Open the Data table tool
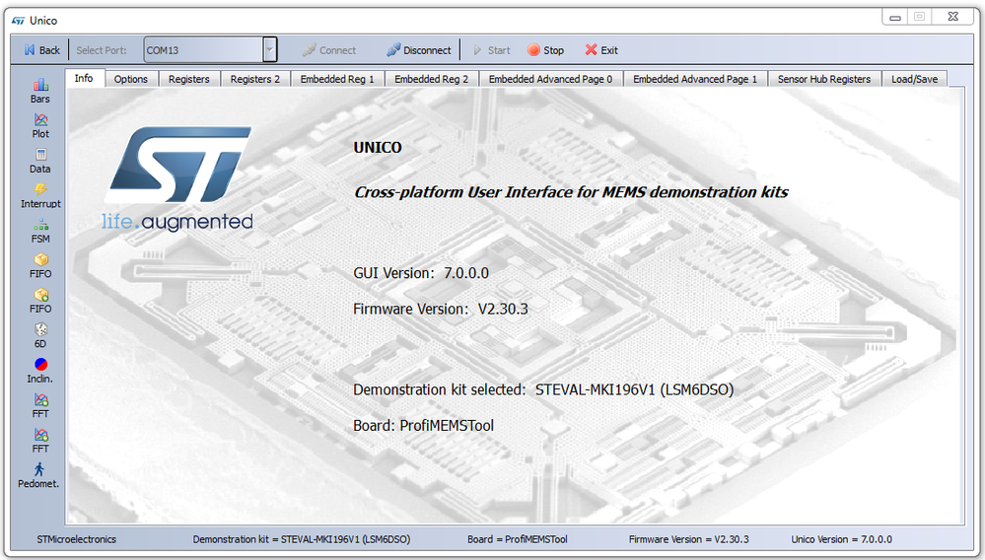Viewport: 985px width, 560px height. point(40,161)
